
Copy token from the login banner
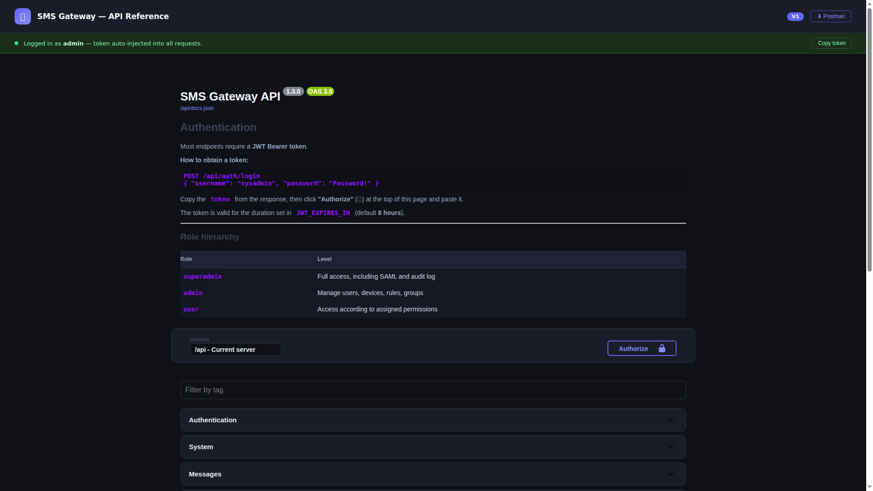832,43
